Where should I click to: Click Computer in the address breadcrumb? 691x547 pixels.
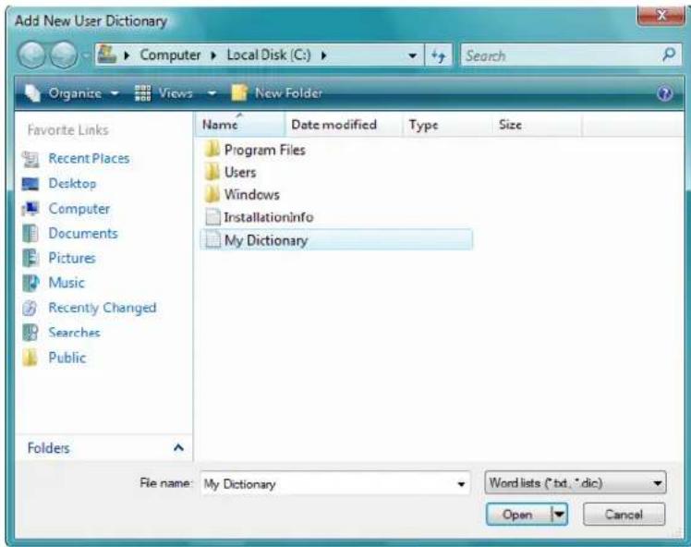click(x=170, y=55)
